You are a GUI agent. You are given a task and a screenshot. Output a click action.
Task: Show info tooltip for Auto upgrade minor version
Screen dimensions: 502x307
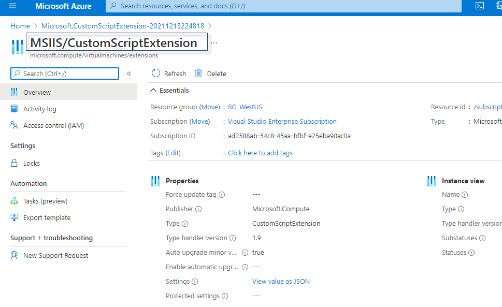245,253
